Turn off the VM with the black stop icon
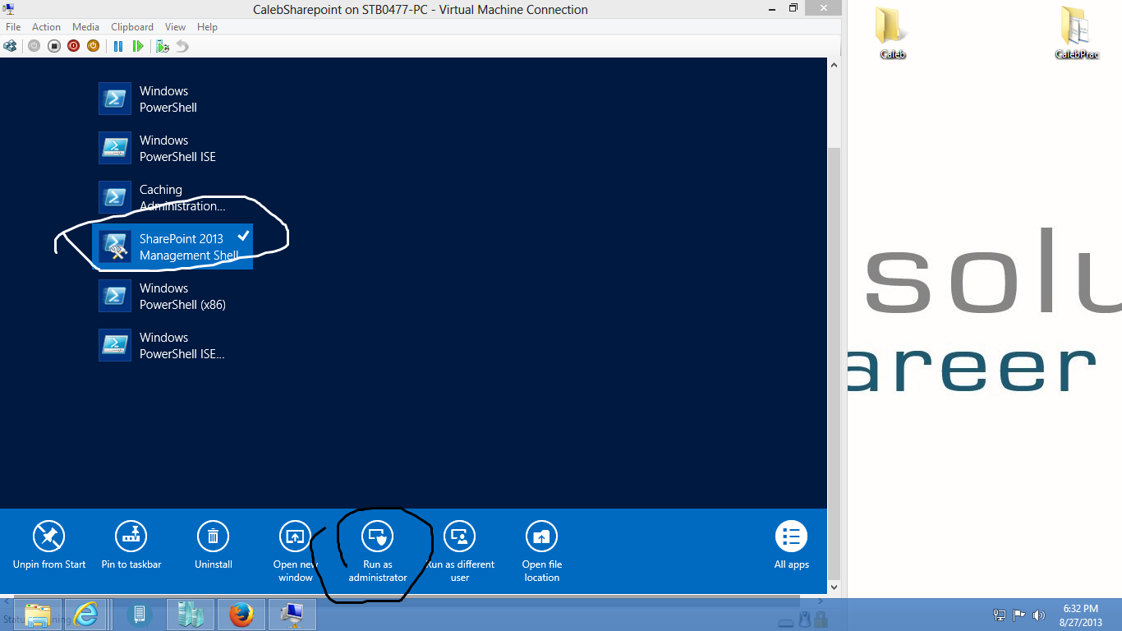Screen dimensions: 1122x631 point(53,46)
